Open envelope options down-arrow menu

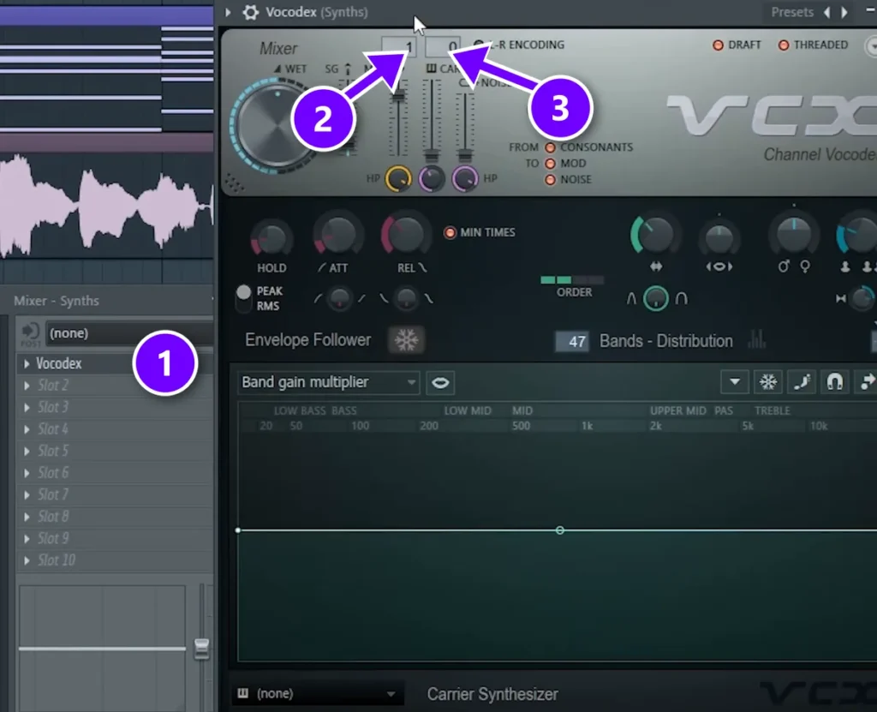click(734, 382)
